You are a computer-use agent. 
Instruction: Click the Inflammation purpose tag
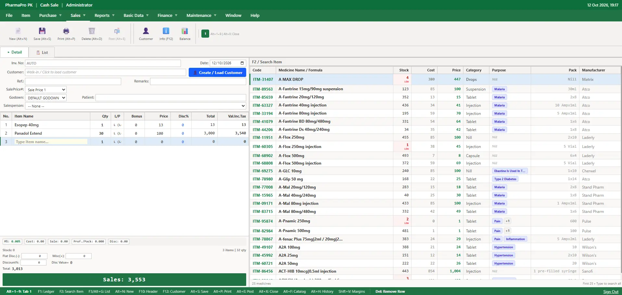click(515, 239)
